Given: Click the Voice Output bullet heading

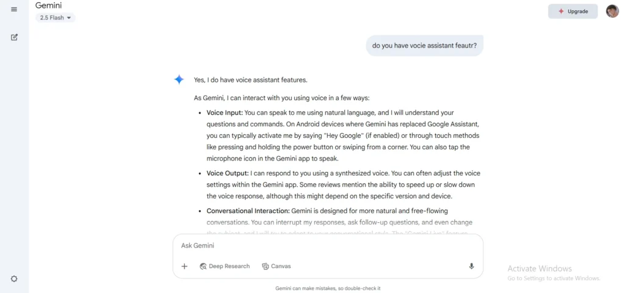Looking at the screenshot, I should click(x=227, y=173).
